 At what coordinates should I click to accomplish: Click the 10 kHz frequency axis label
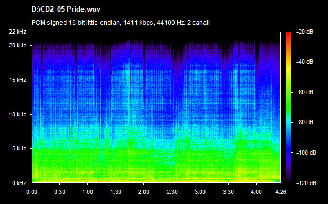click(x=17, y=115)
